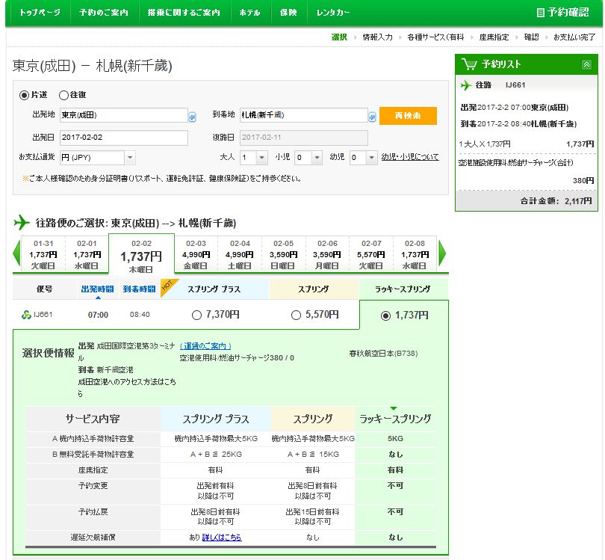Click the ラッキースプリング fare column header

coord(403,289)
